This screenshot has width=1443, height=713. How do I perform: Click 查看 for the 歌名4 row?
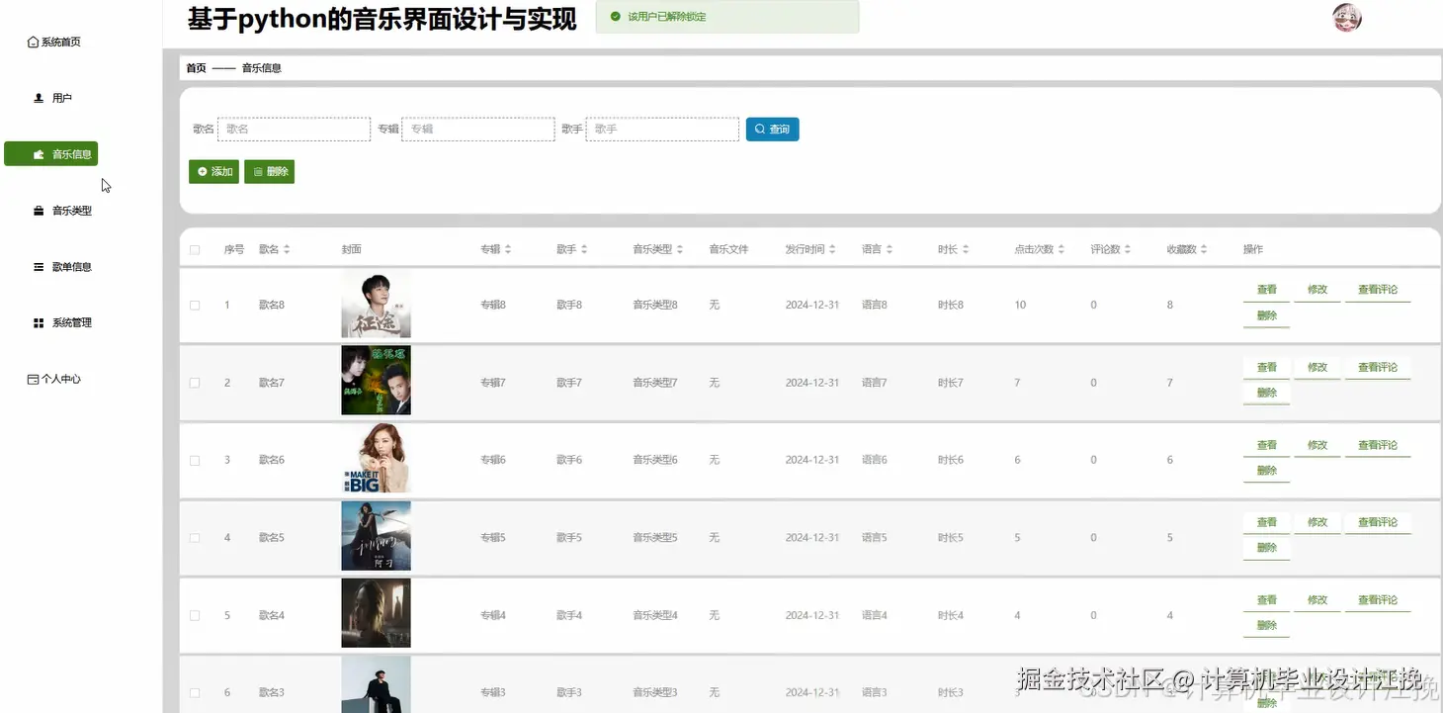[1266, 600]
